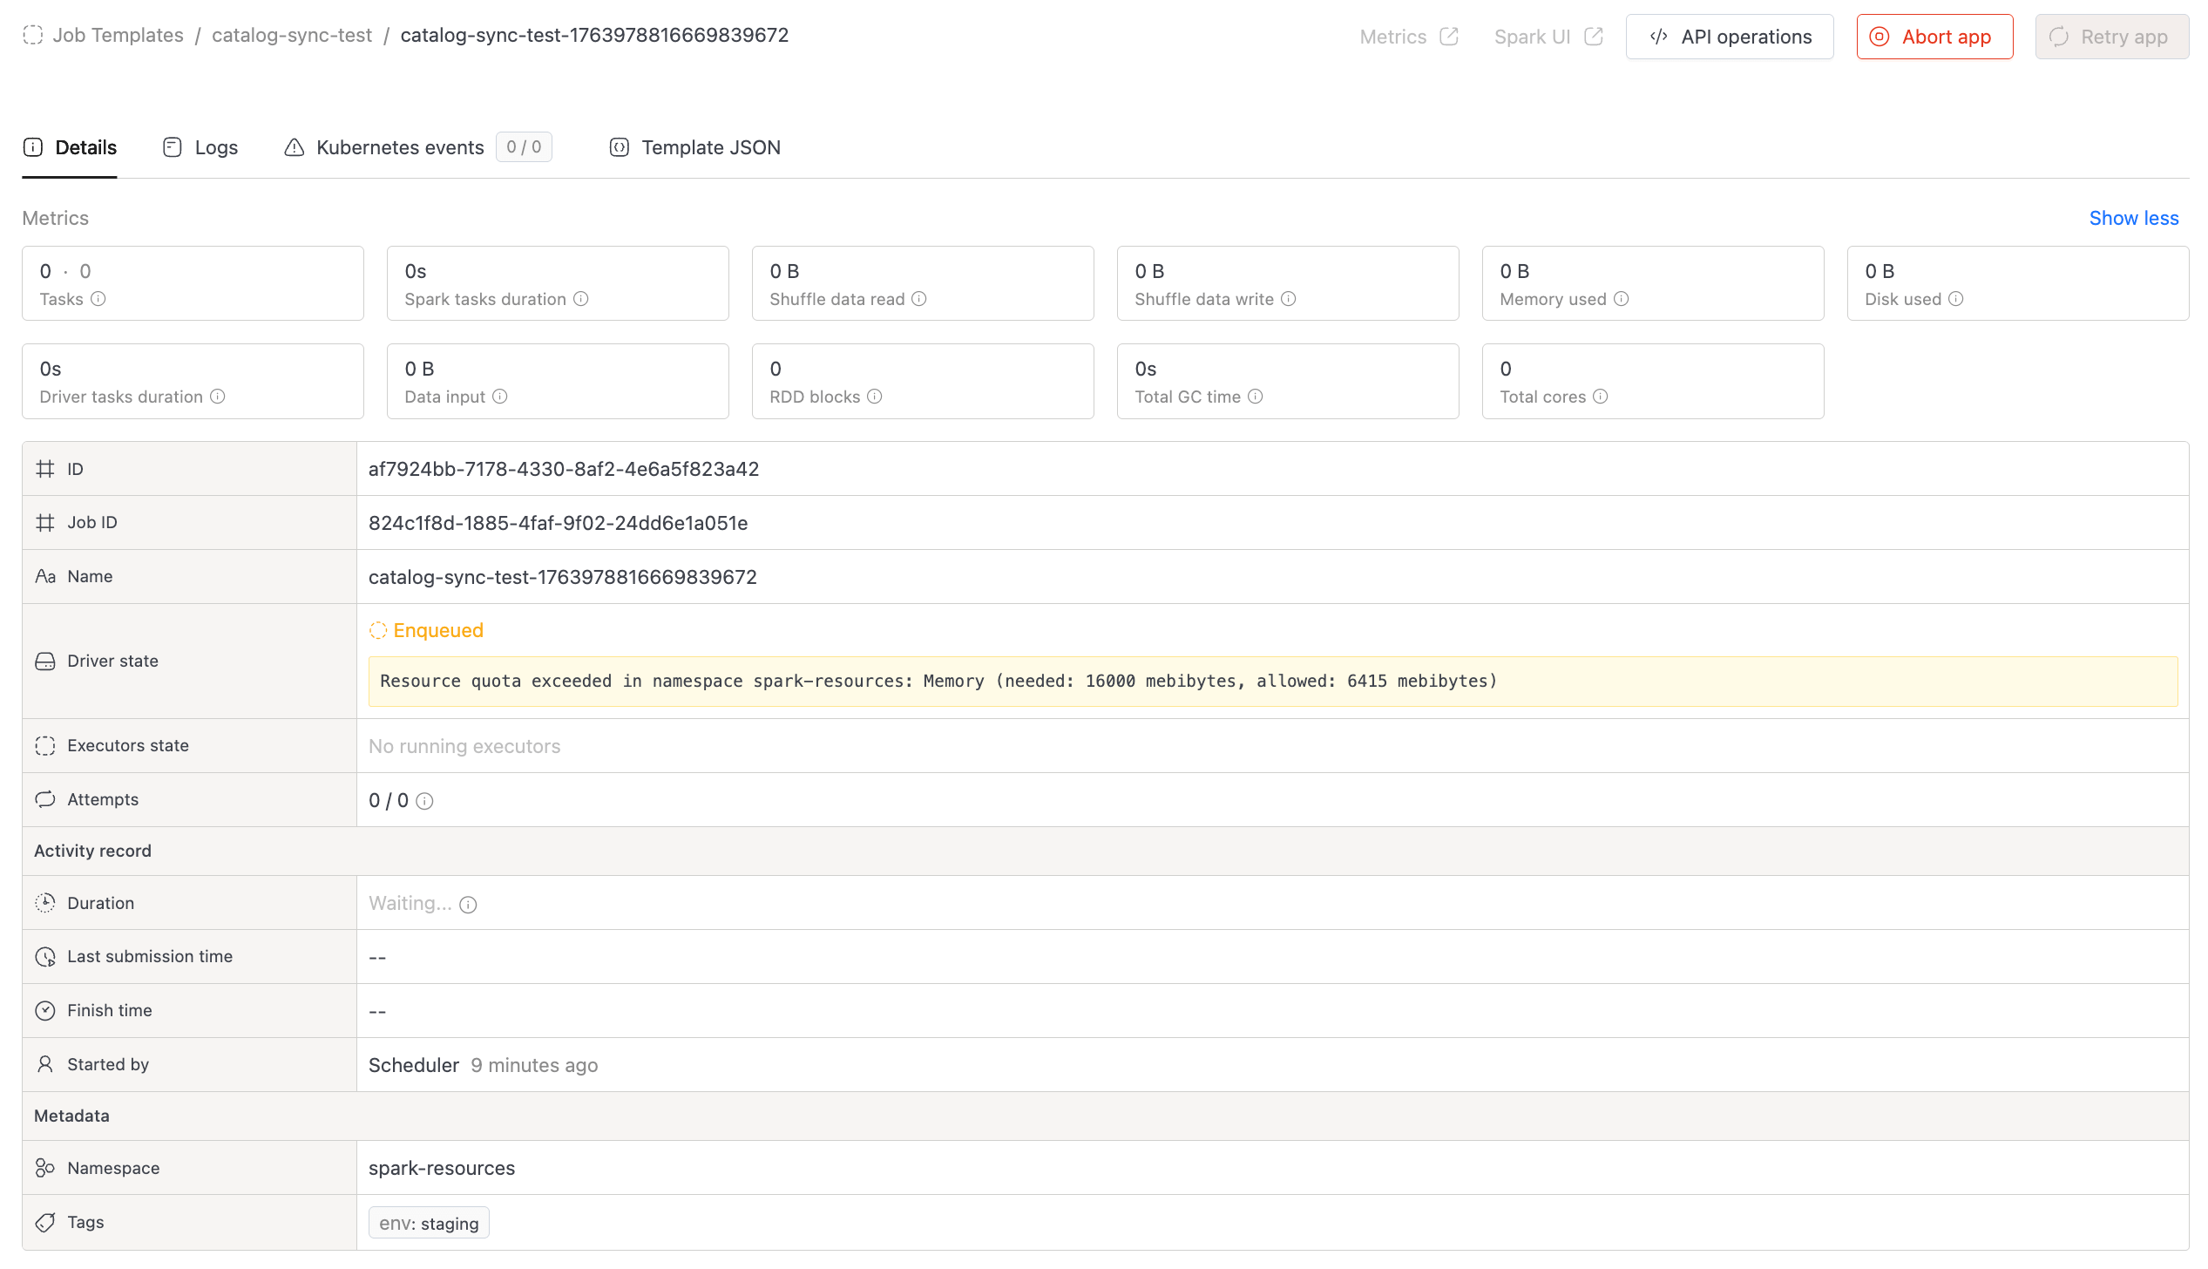Click the info icon on Memory used metric
The height and width of the screenshot is (1269, 2208).
[1621, 299]
